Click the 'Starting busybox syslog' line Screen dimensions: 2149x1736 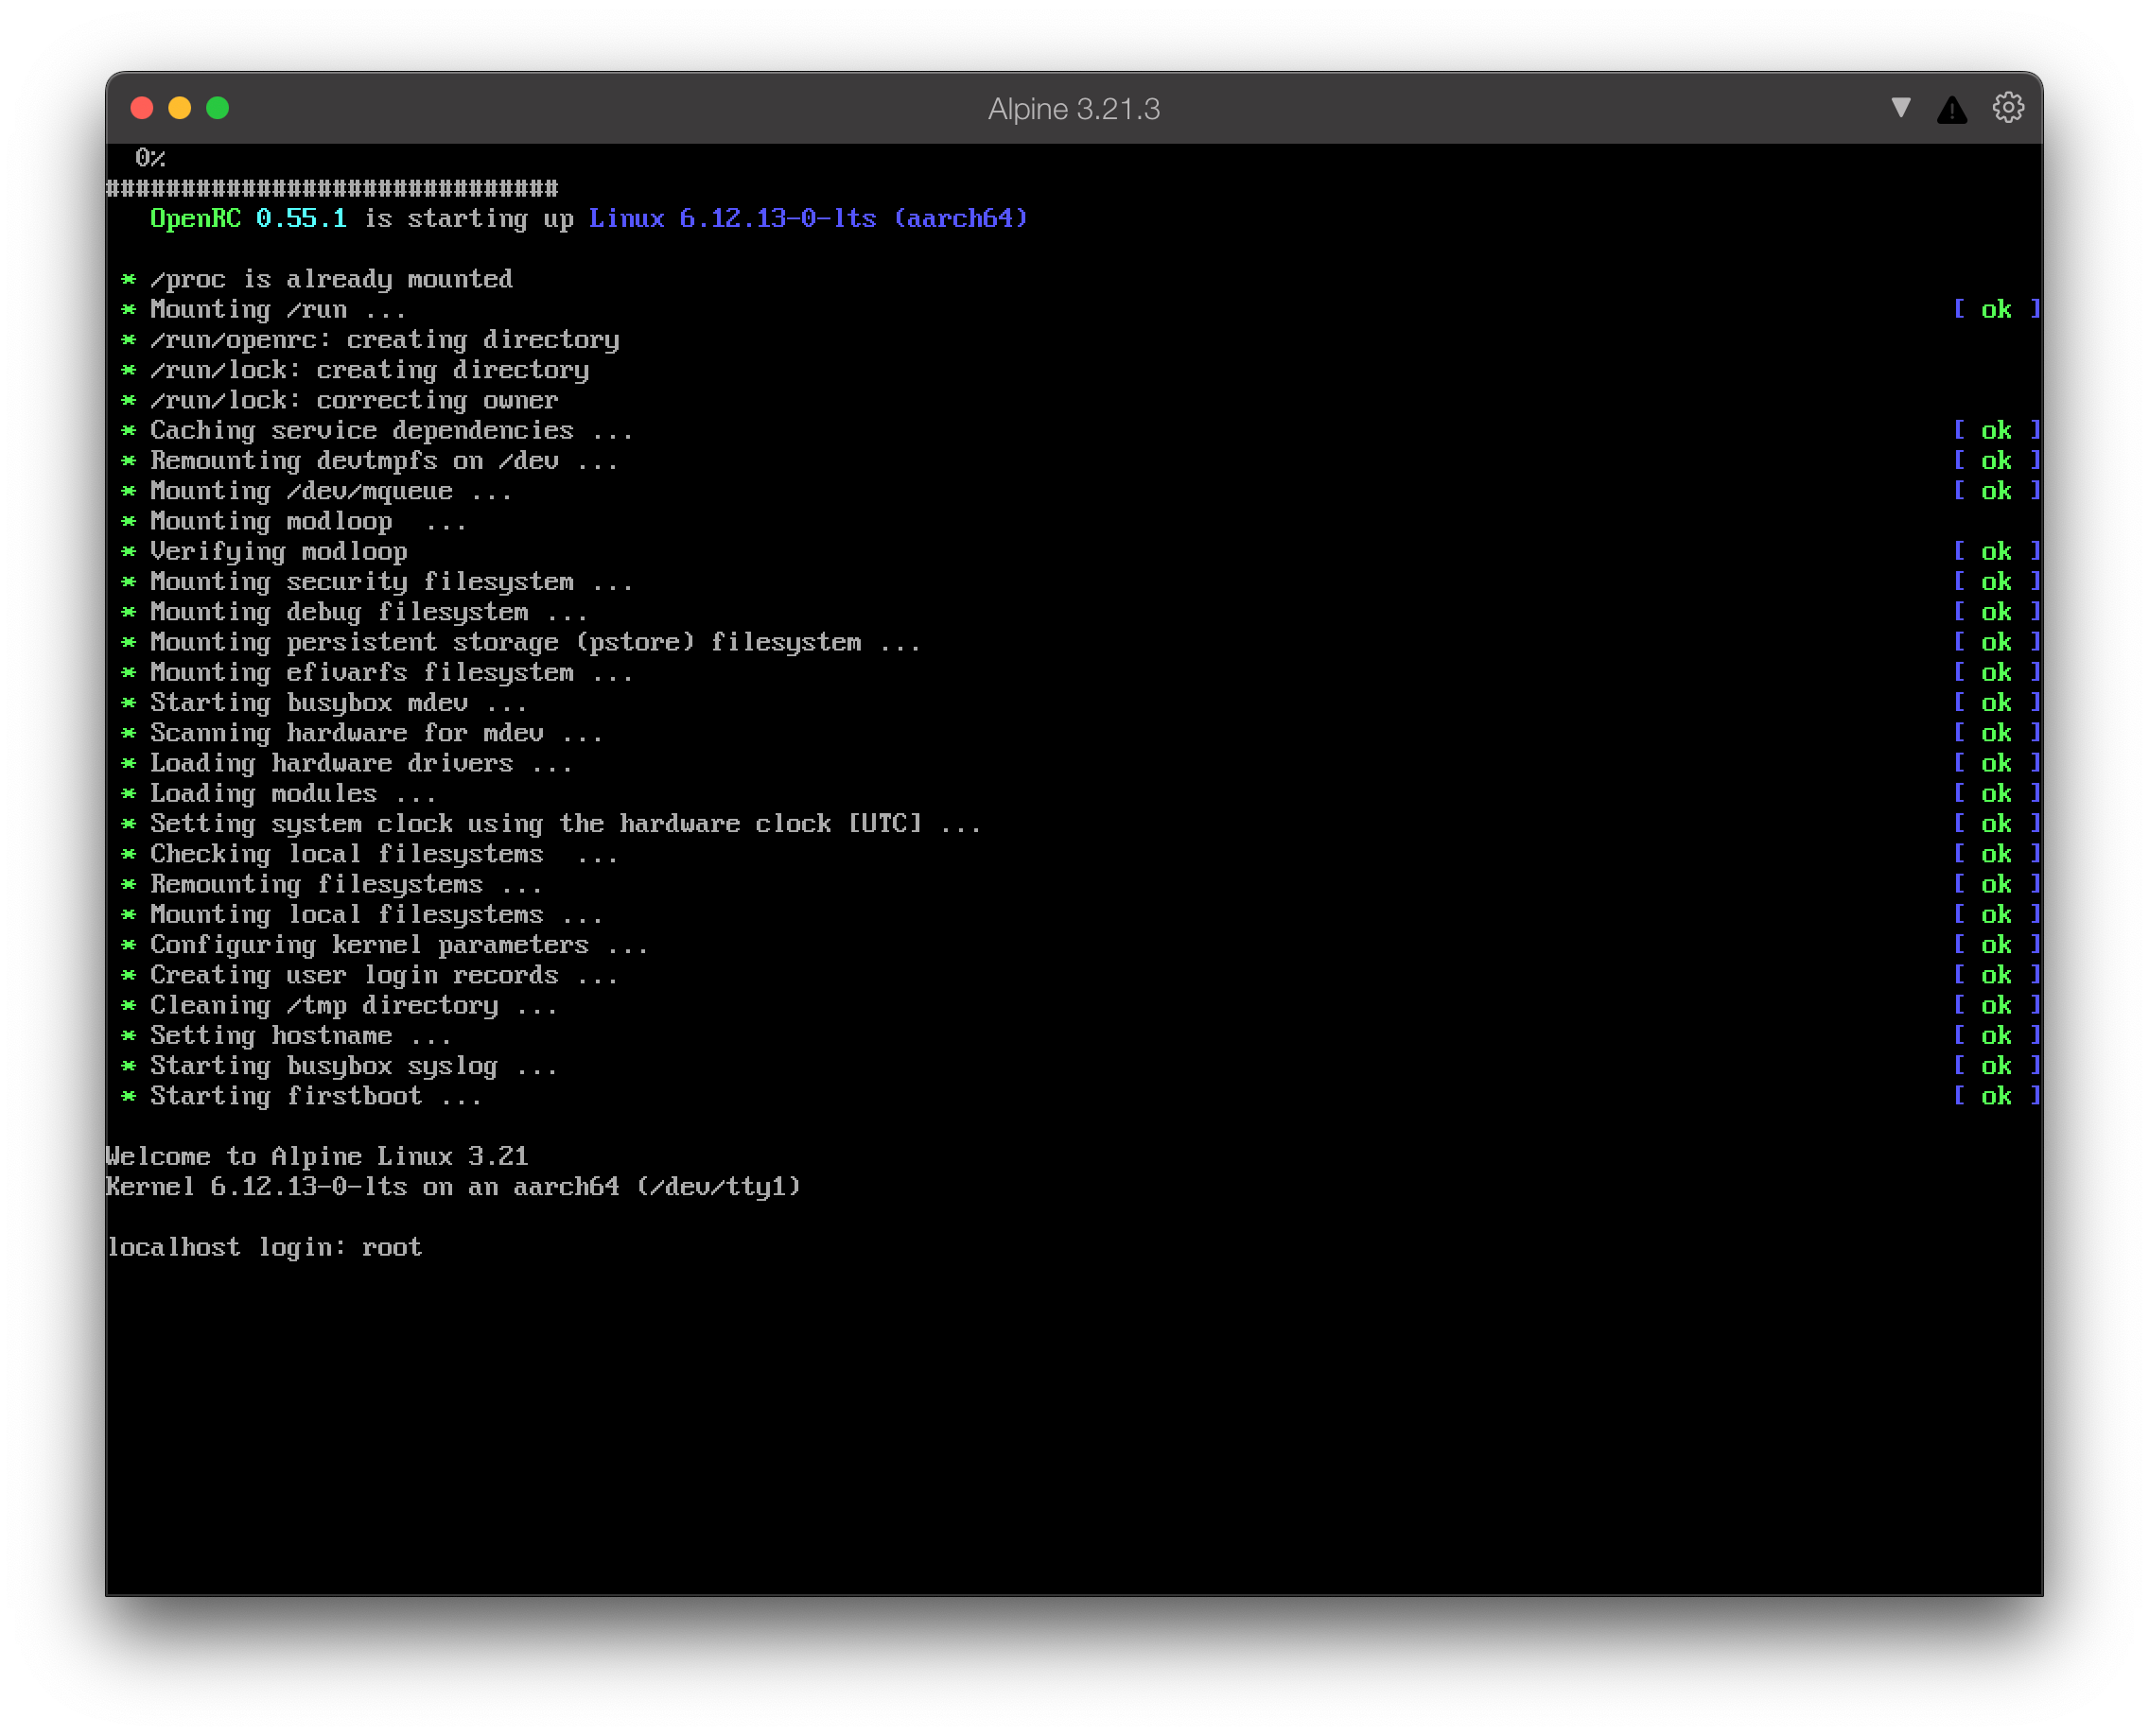pyautogui.click(x=353, y=1066)
